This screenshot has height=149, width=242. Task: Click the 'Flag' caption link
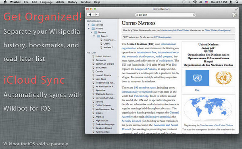pyautogui.click(x=197, y=90)
